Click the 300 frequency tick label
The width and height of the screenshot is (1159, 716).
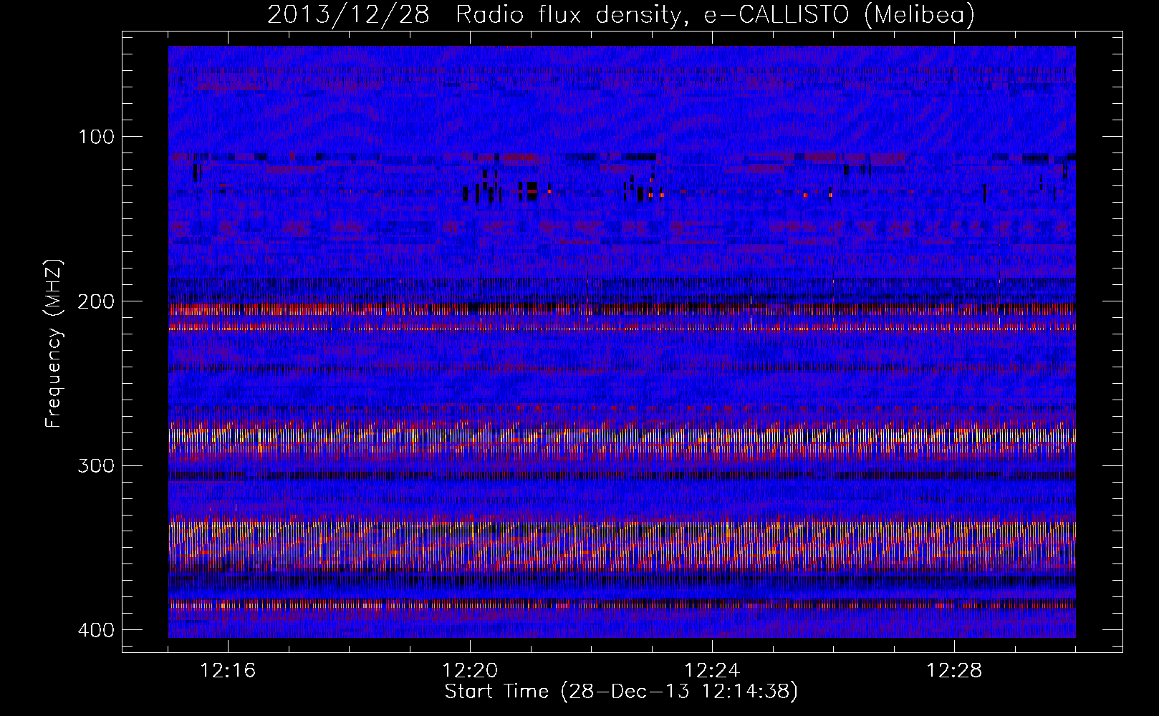tap(95, 466)
